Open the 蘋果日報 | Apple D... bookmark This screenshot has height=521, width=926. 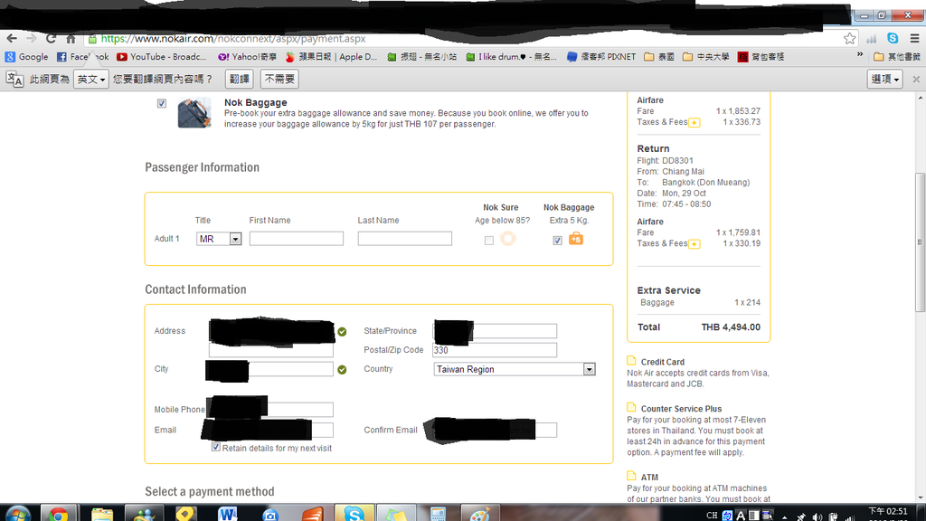(331, 57)
